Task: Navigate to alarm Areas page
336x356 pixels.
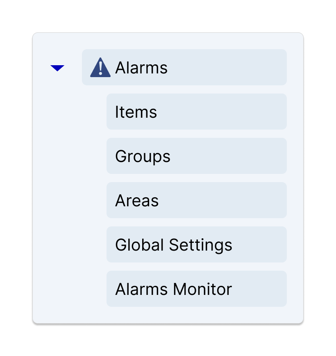Action: click(197, 200)
